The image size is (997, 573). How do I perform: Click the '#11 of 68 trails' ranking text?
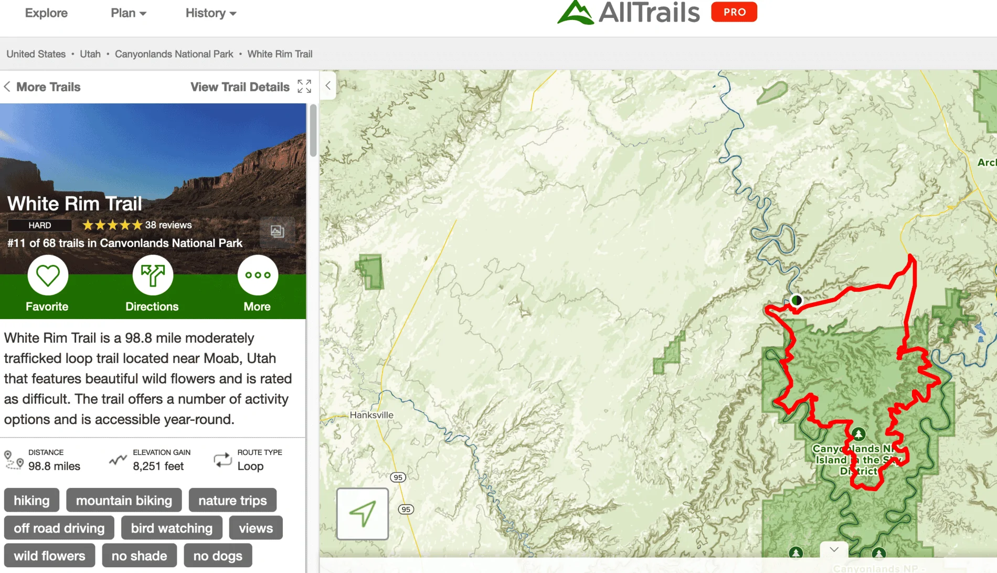click(x=125, y=243)
